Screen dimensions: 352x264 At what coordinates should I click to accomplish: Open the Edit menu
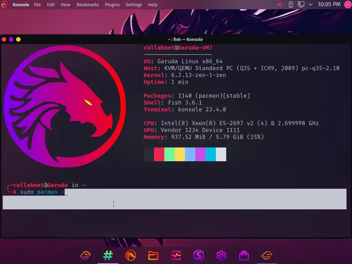[51, 5]
